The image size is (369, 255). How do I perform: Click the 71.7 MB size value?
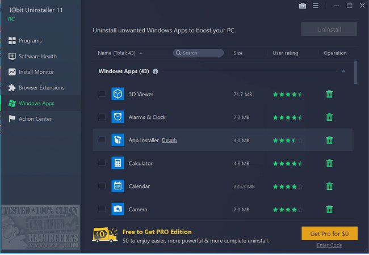pyautogui.click(x=242, y=95)
